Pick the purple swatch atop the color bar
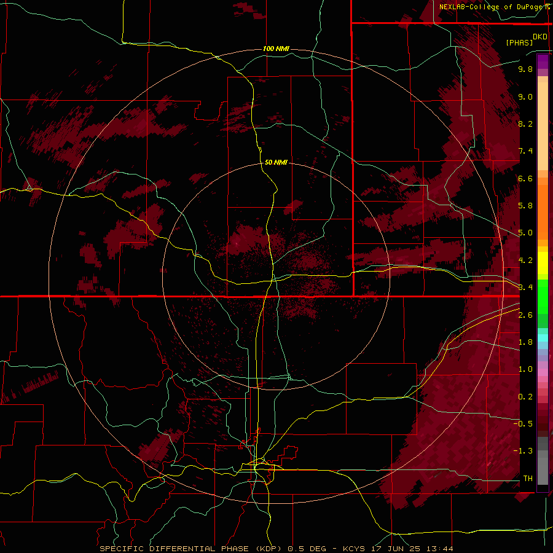553x553 pixels. click(x=543, y=61)
